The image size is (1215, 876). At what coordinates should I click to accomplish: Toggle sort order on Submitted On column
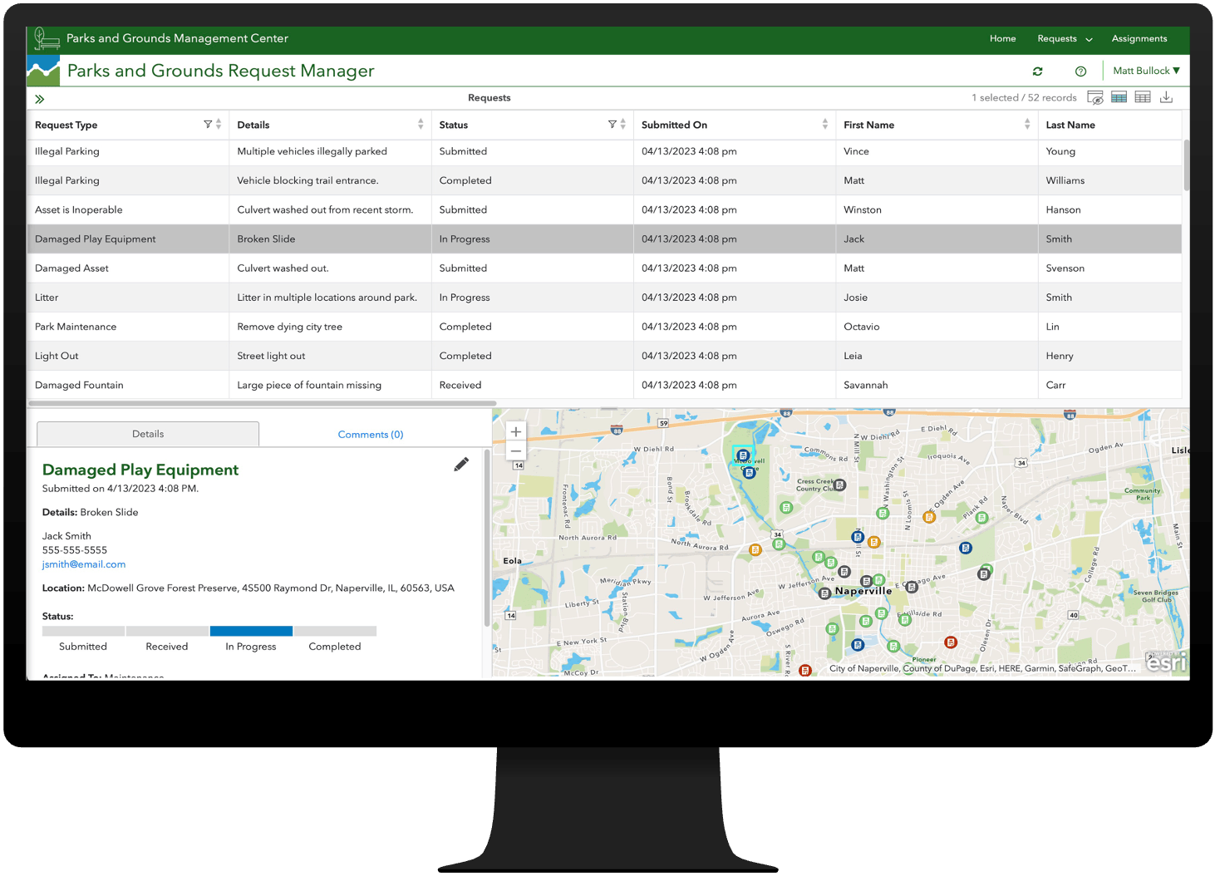point(824,124)
